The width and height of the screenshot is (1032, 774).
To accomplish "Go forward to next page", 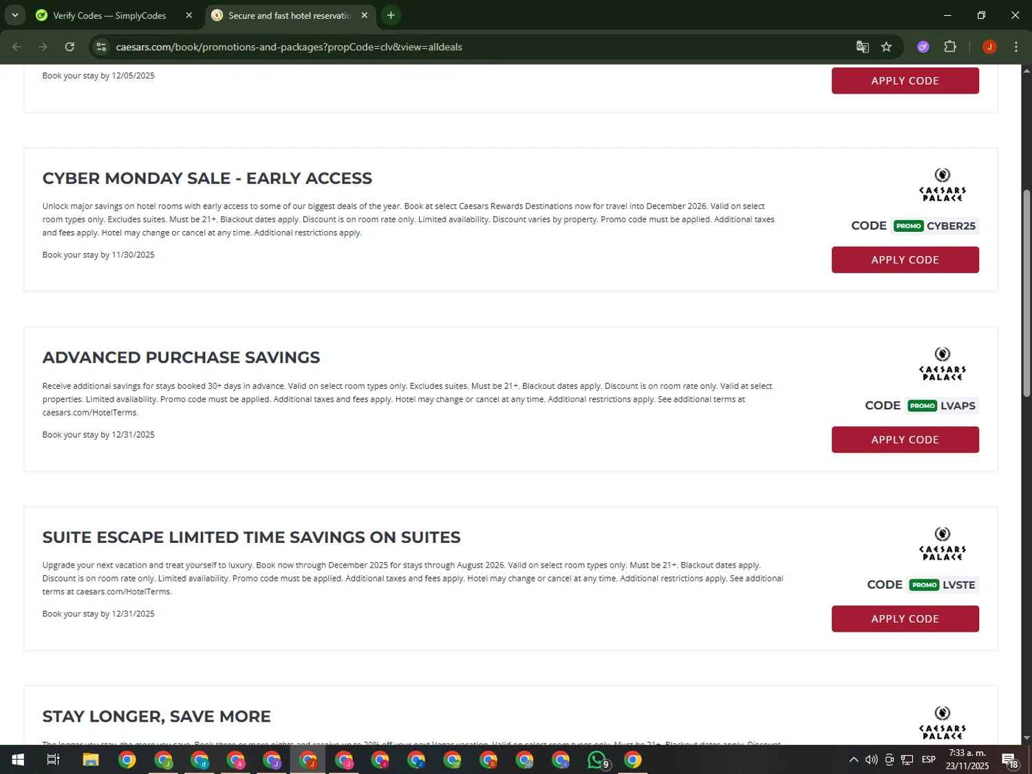I will point(43,47).
